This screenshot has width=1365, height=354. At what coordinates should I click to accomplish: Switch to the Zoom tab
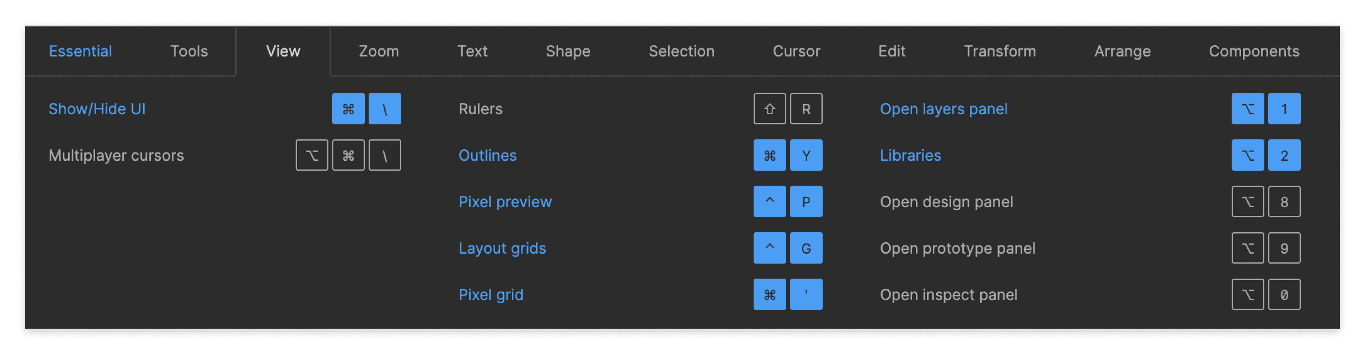pos(378,51)
